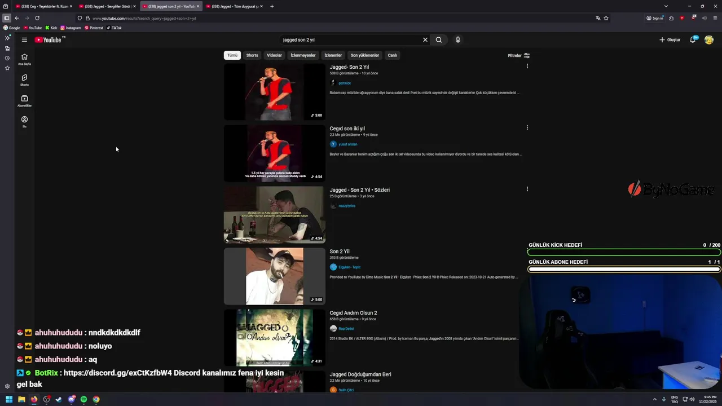The image size is (722, 406).
Task: Open Cegıd Andım Olsun 2 video title
Action: 353,313
